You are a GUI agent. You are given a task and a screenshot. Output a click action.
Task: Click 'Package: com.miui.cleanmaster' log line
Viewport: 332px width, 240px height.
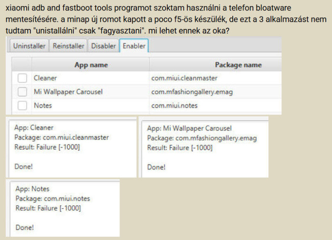tap(61, 137)
